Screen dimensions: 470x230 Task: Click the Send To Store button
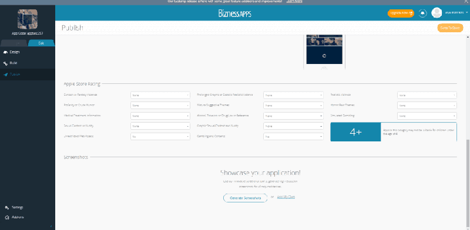(x=450, y=28)
